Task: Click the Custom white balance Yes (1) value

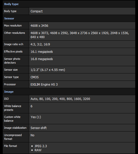Action: click(x=36, y=117)
